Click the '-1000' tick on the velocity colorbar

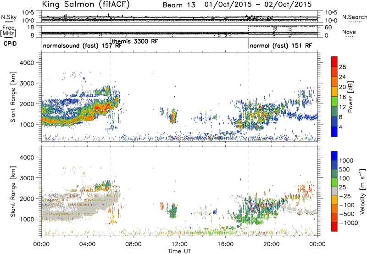[349, 223]
